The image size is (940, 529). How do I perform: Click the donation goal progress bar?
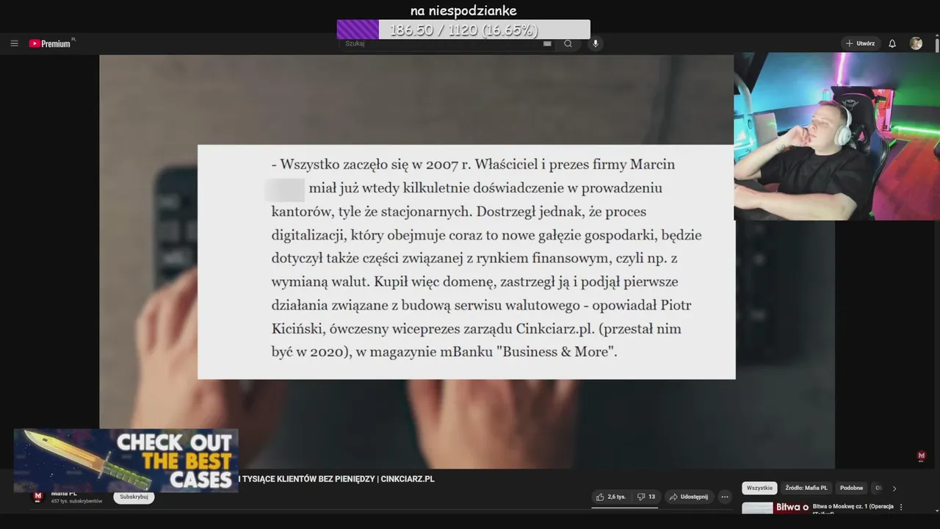click(463, 29)
